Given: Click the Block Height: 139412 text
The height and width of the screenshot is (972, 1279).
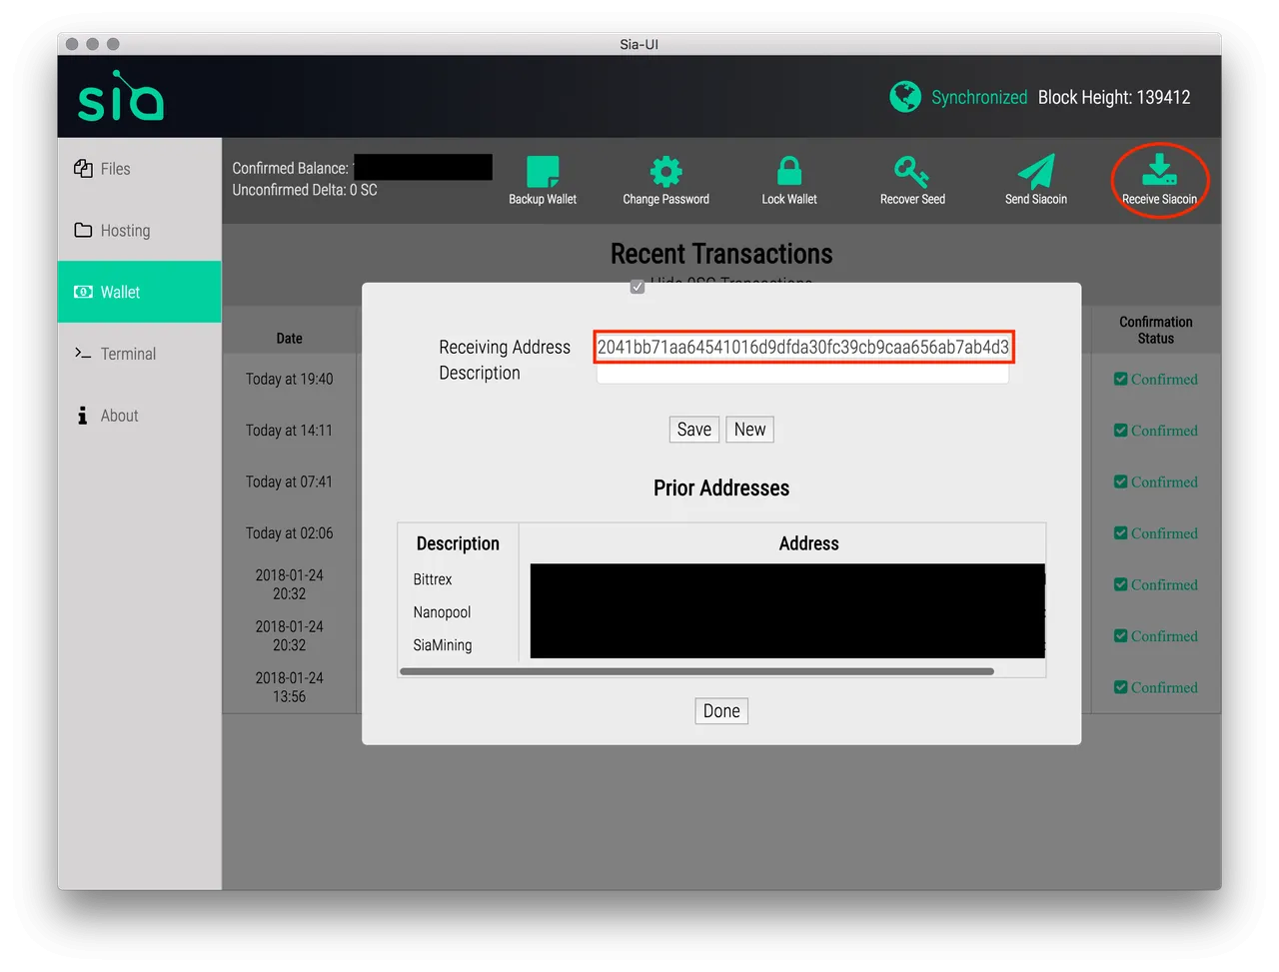Looking at the screenshot, I should point(1114,97).
